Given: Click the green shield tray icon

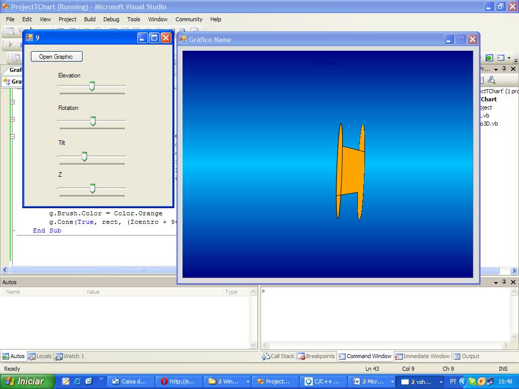Looking at the screenshot, I should coord(472,381).
